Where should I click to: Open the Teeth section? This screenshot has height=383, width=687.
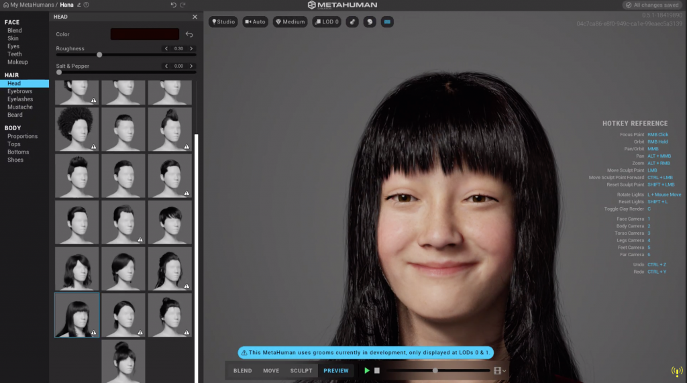15,54
